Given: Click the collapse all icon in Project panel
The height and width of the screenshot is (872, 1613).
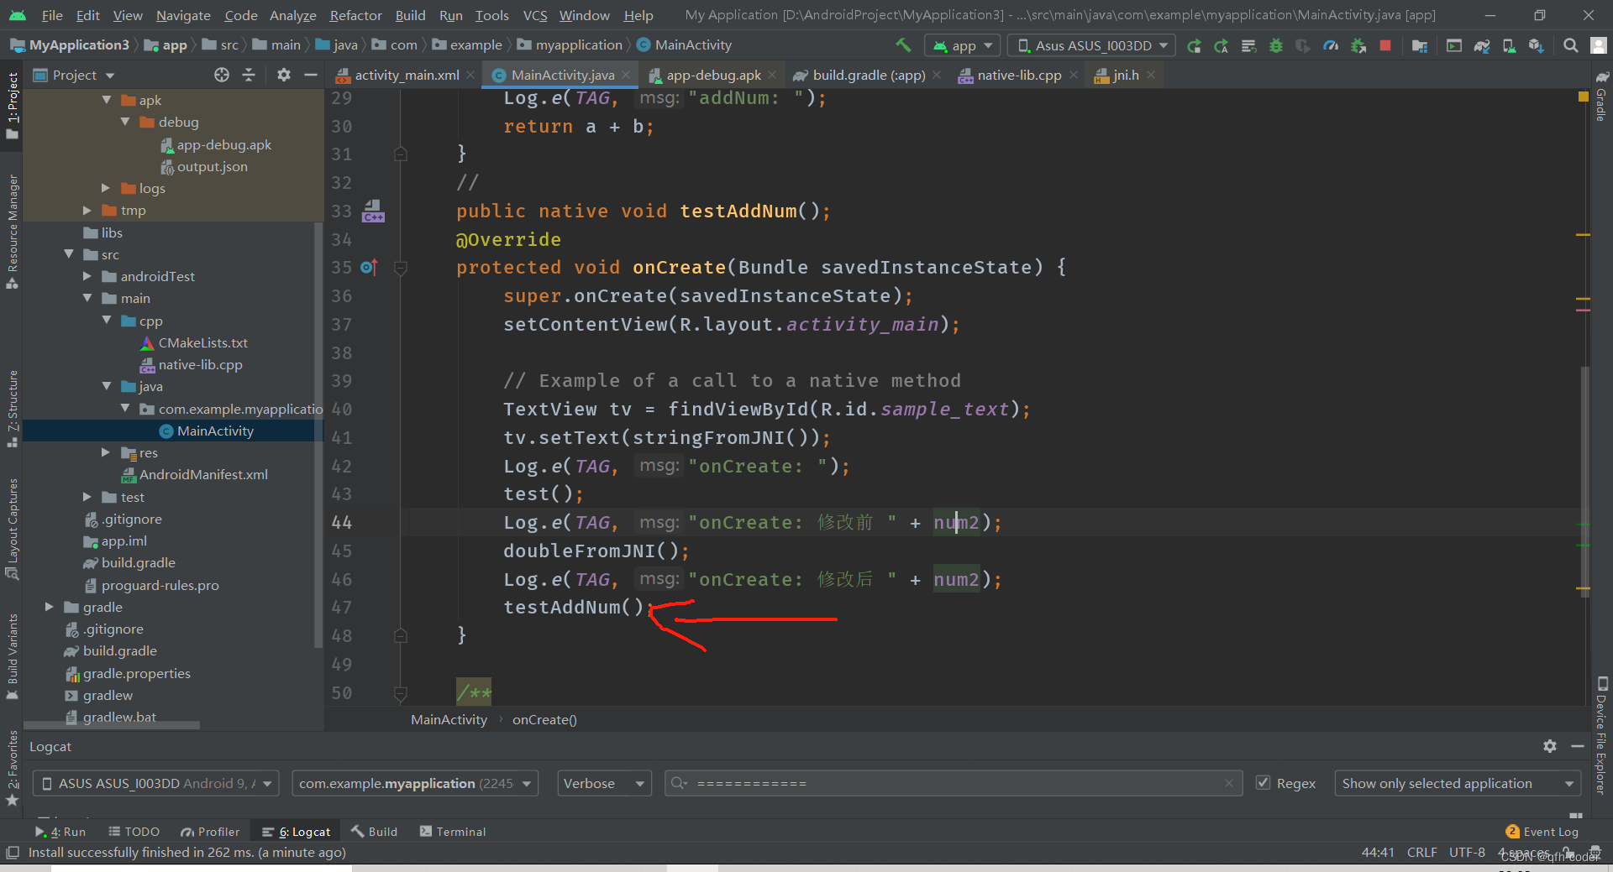Looking at the screenshot, I should [249, 75].
